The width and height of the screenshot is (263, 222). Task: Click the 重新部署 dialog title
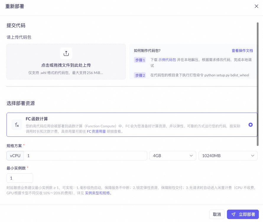tap(15, 6)
